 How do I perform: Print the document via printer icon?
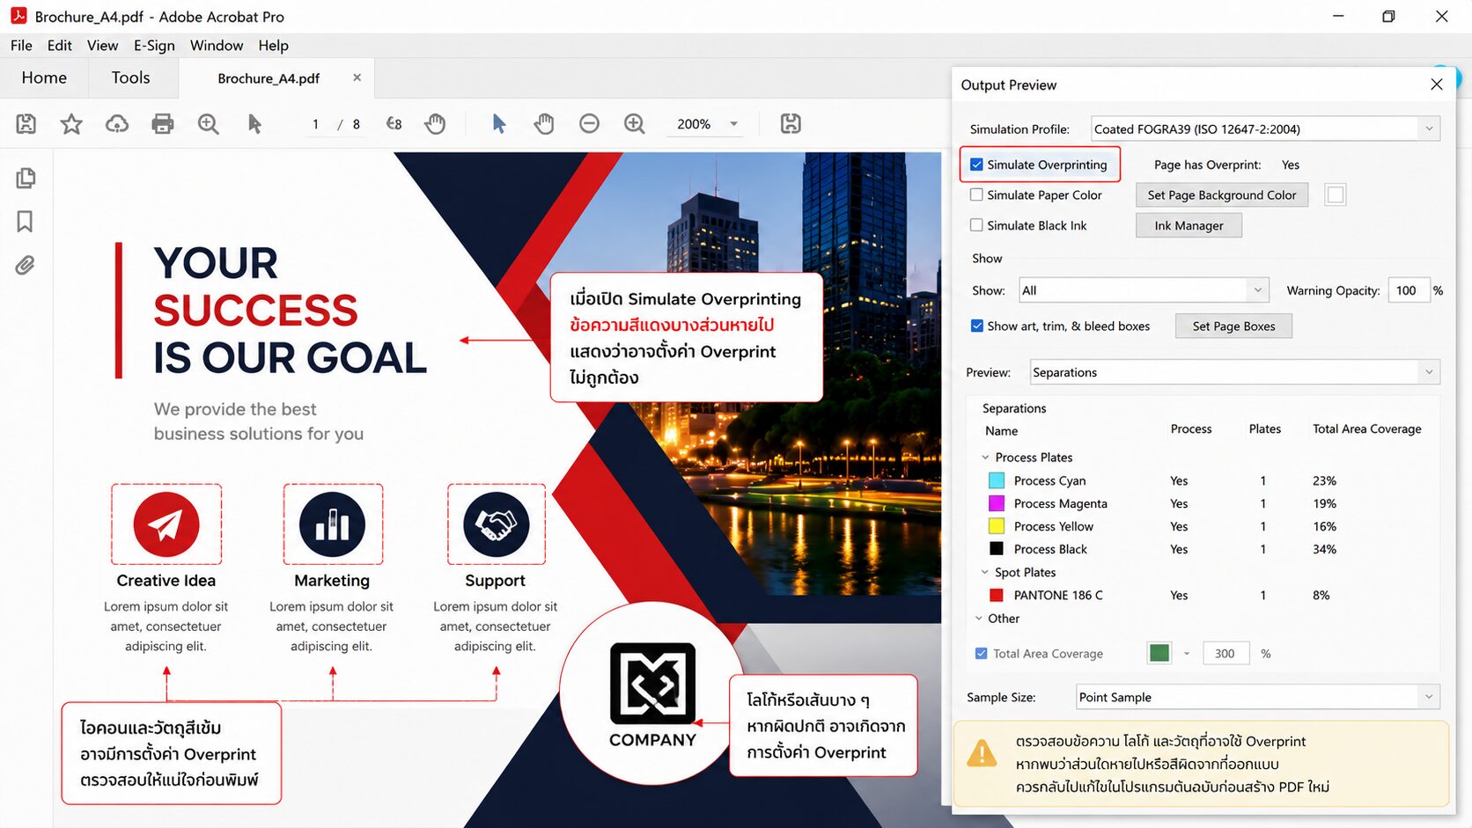[x=163, y=124]
